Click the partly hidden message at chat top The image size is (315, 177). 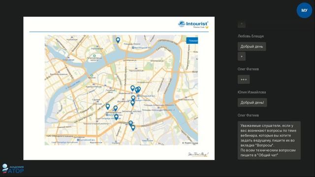click(242, 24)
